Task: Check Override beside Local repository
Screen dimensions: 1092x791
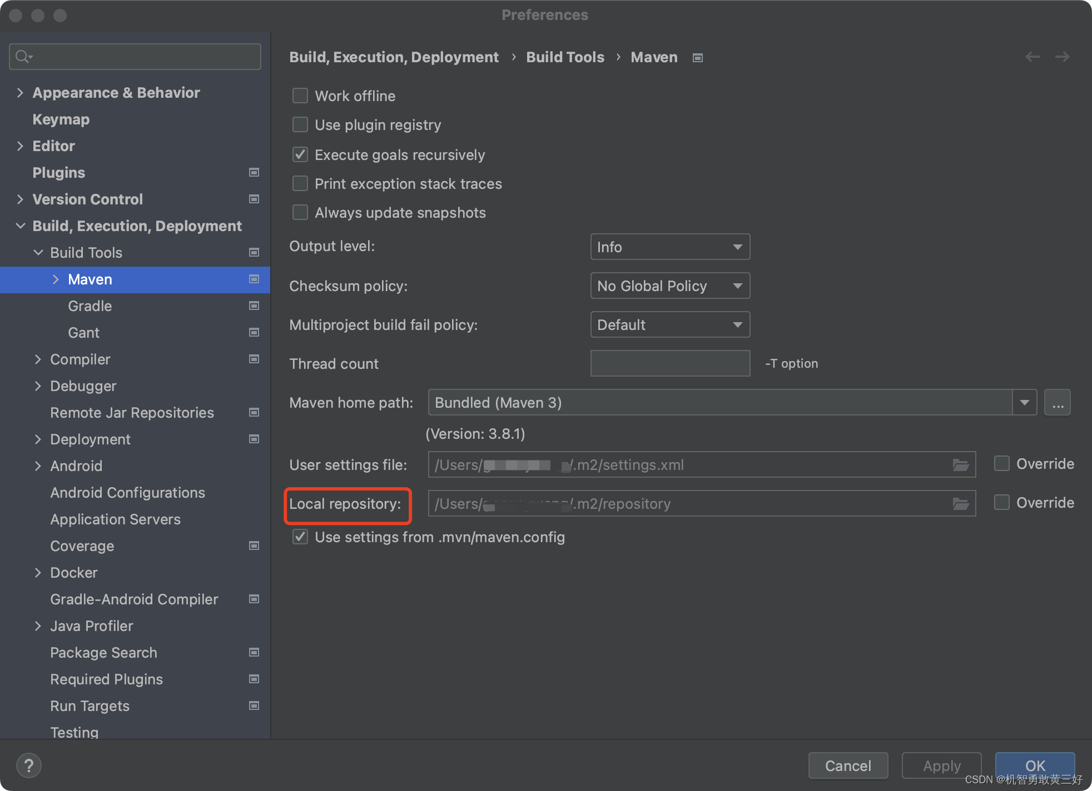Action: pos(1001,502)
